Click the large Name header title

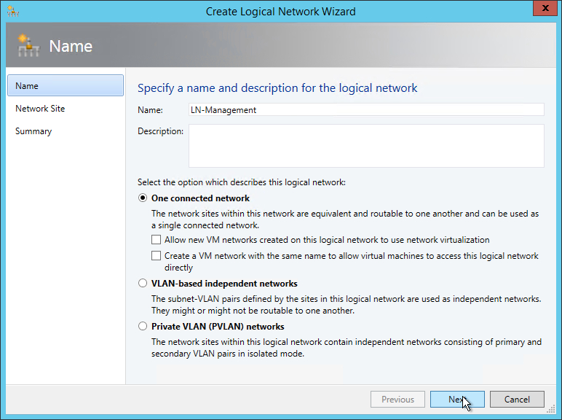[x=71, y=47]
